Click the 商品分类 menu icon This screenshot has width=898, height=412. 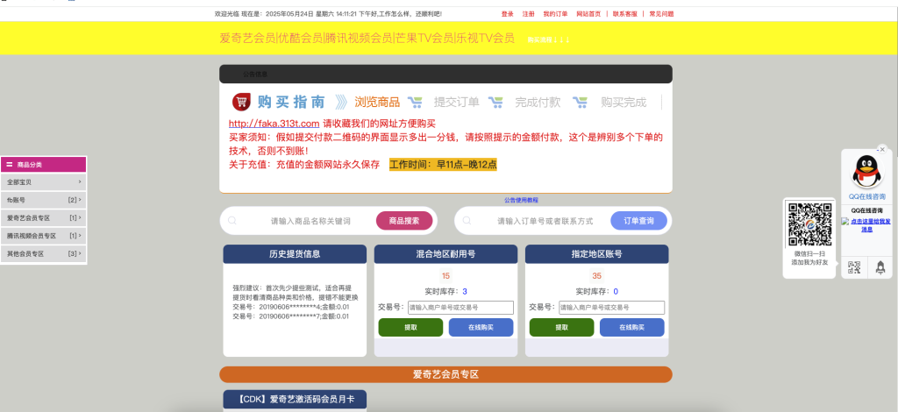pos(9,164)
